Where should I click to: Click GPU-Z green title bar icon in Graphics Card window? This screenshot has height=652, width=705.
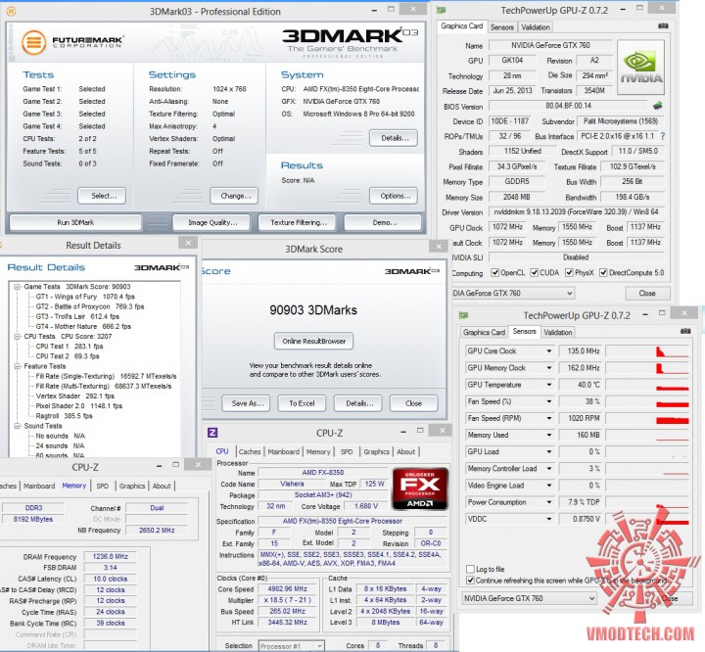click(441, 10)
